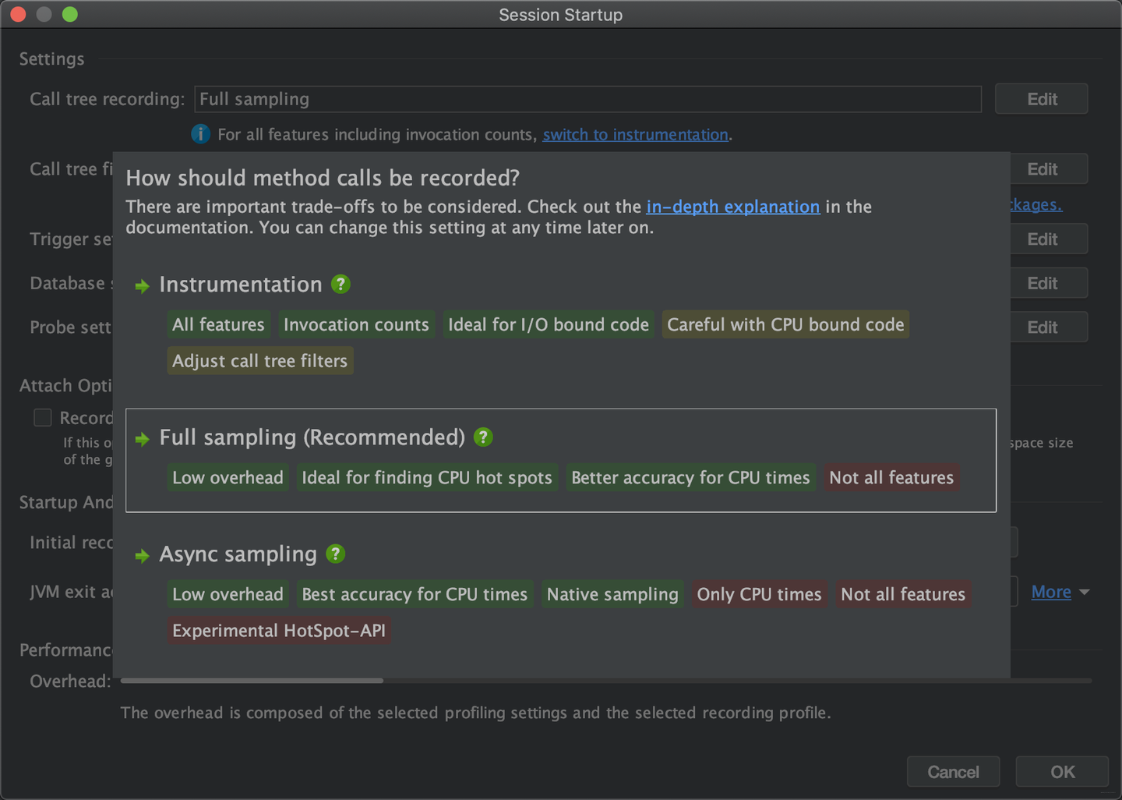Click the green arrow beside Full sampling
1122x800 pixels.
point(142,439)
